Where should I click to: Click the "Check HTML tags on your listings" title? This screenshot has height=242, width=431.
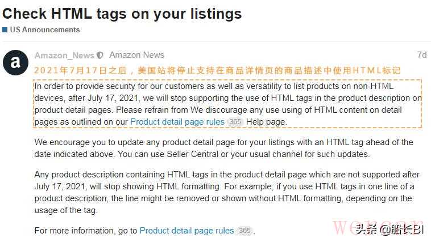(x=122, y=13)
